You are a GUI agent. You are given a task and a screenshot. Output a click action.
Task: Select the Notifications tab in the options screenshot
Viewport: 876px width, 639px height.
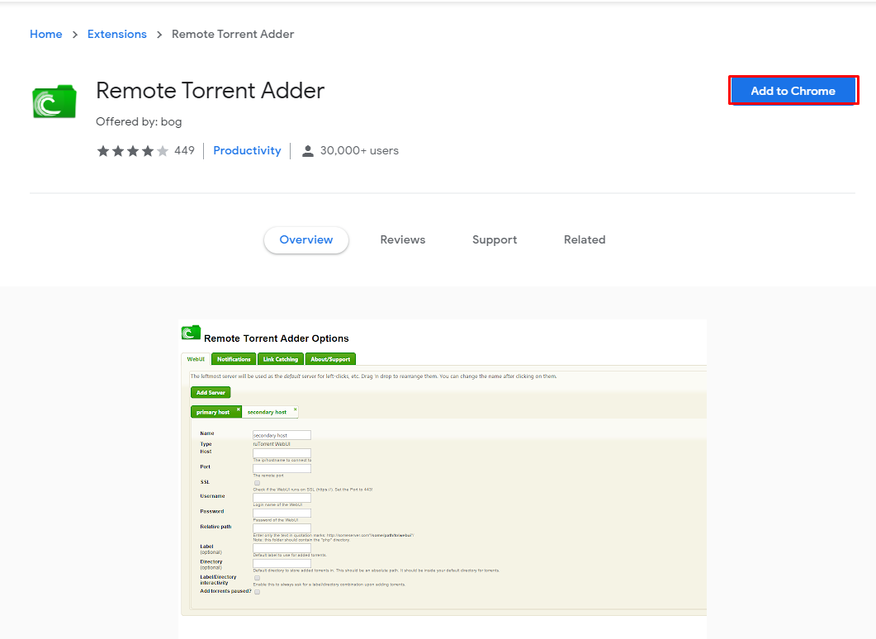pos(233,359)
